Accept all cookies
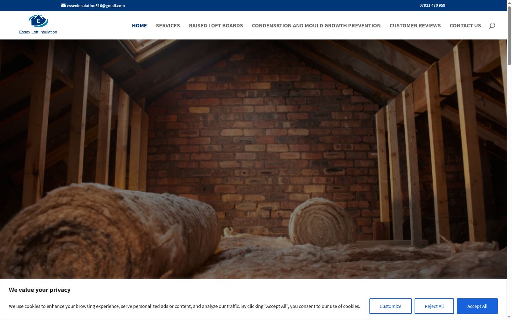Image resolution: width=512 pixels, height=320 pixels. tap(477, 306)
